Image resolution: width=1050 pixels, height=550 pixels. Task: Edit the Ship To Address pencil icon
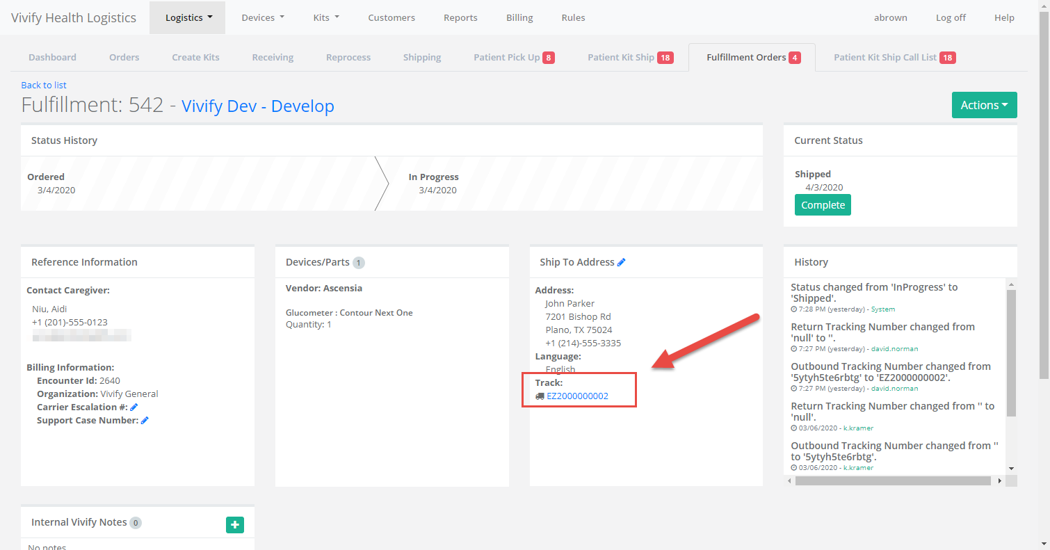click(621, 262)
